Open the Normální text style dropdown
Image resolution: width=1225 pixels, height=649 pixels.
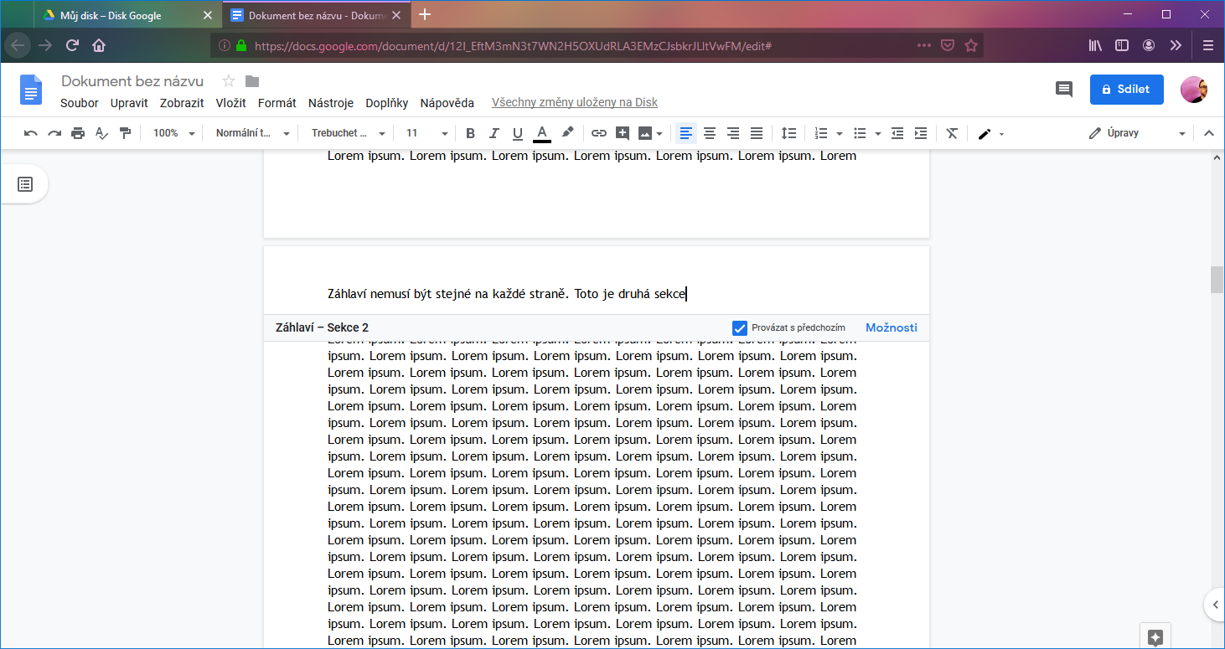click(x=252, y=133)
